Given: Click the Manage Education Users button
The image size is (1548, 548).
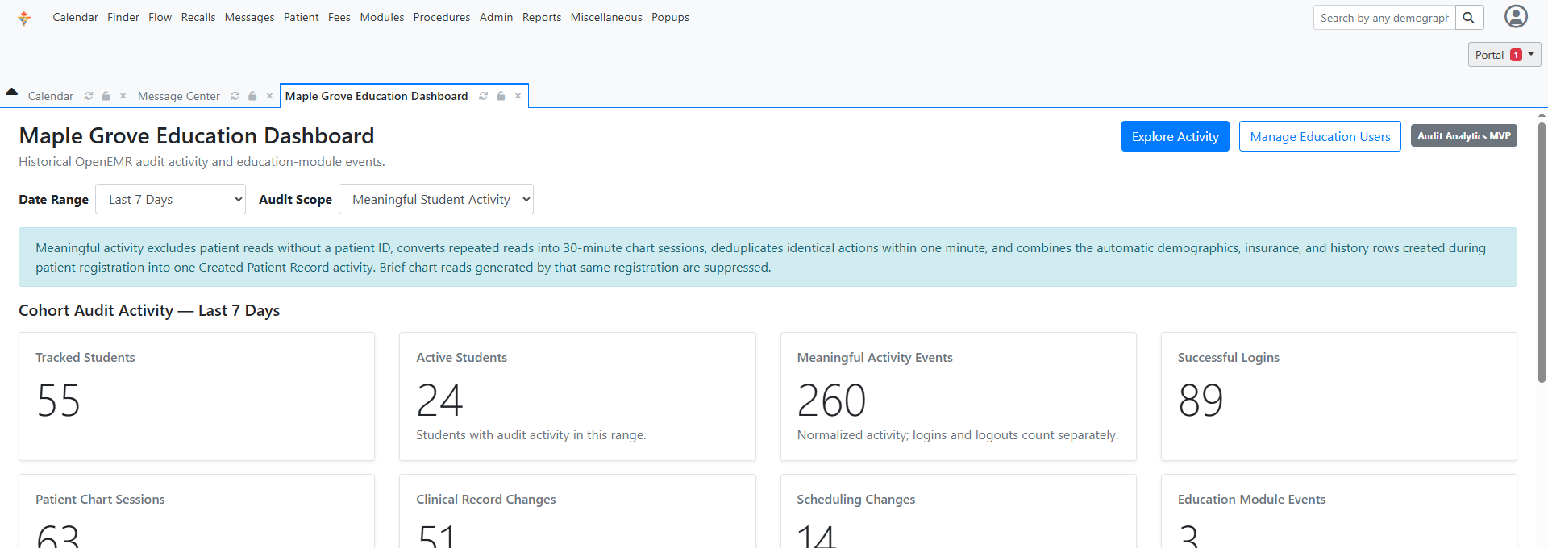Looking at the screenshot, I should (x=1320, y=136).
